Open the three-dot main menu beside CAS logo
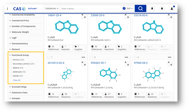188x112 pixels. click(x=7, y=9)
